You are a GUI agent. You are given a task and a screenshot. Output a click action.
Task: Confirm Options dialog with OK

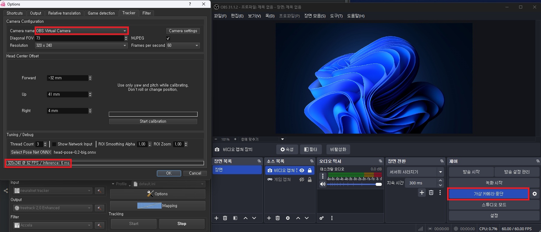[x=169, y=173]
